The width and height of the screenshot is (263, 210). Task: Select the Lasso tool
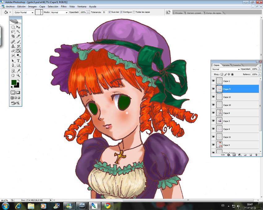(x=13, y=31)
